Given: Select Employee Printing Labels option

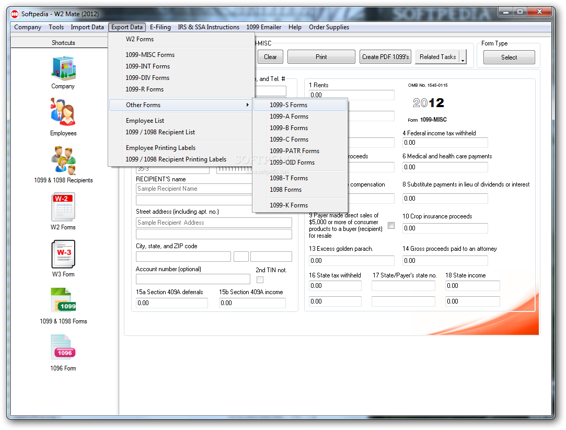Looking at the screenshot, I should click(x=181, y=148).
